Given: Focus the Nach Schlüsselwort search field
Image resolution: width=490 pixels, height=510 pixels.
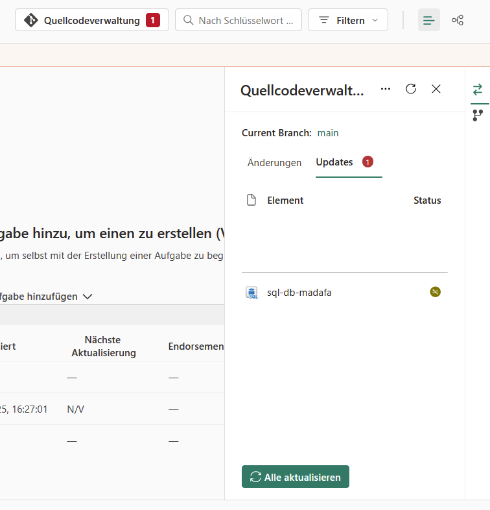Looking at the screenshot, I should 239,20.
